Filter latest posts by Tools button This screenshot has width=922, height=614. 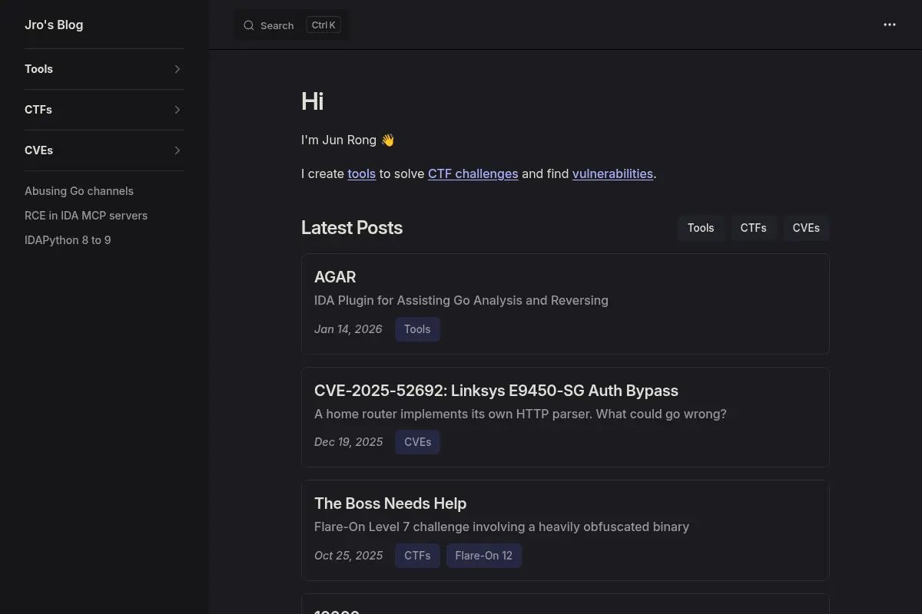point(701,228)
